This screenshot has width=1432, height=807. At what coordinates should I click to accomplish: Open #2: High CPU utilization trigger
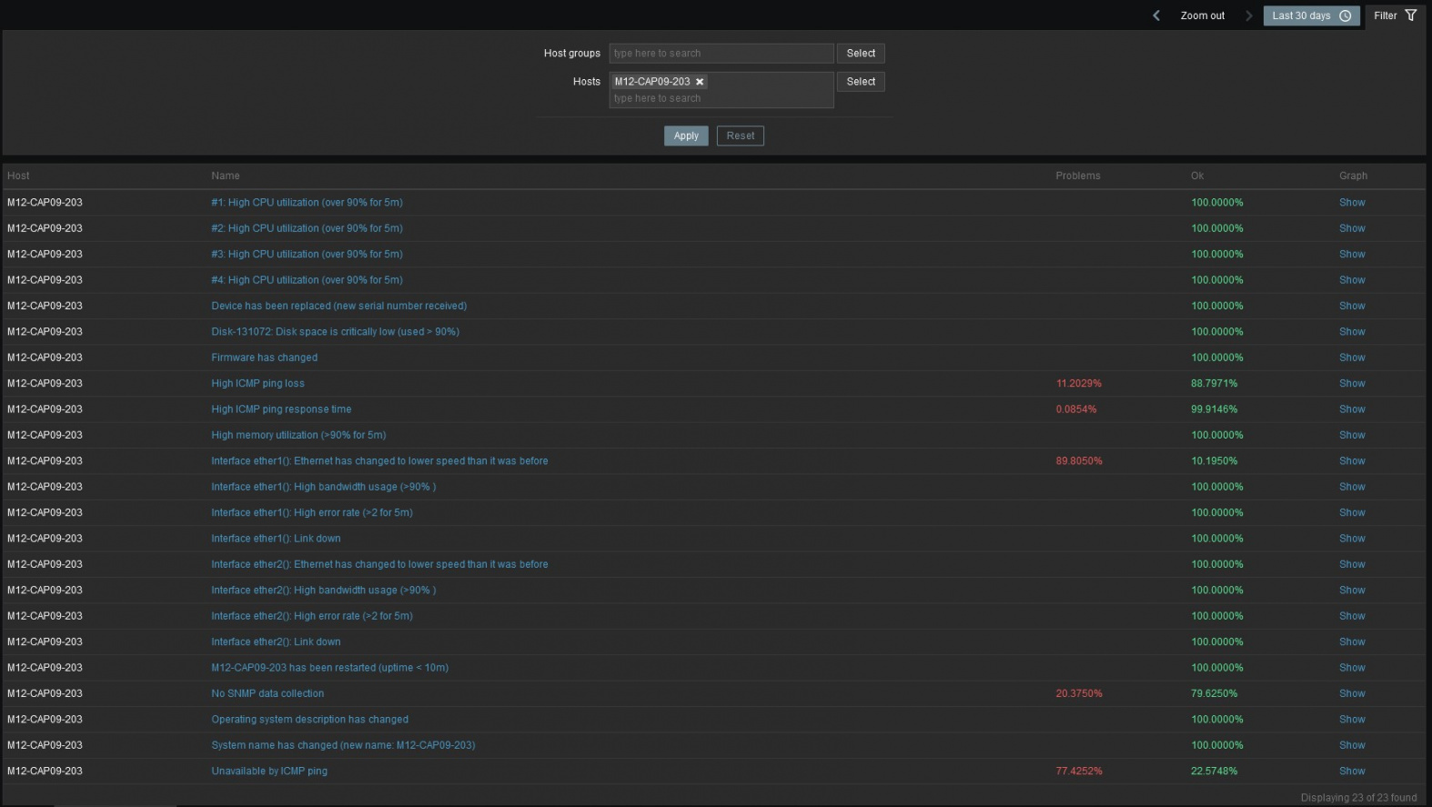click(307, 228)
